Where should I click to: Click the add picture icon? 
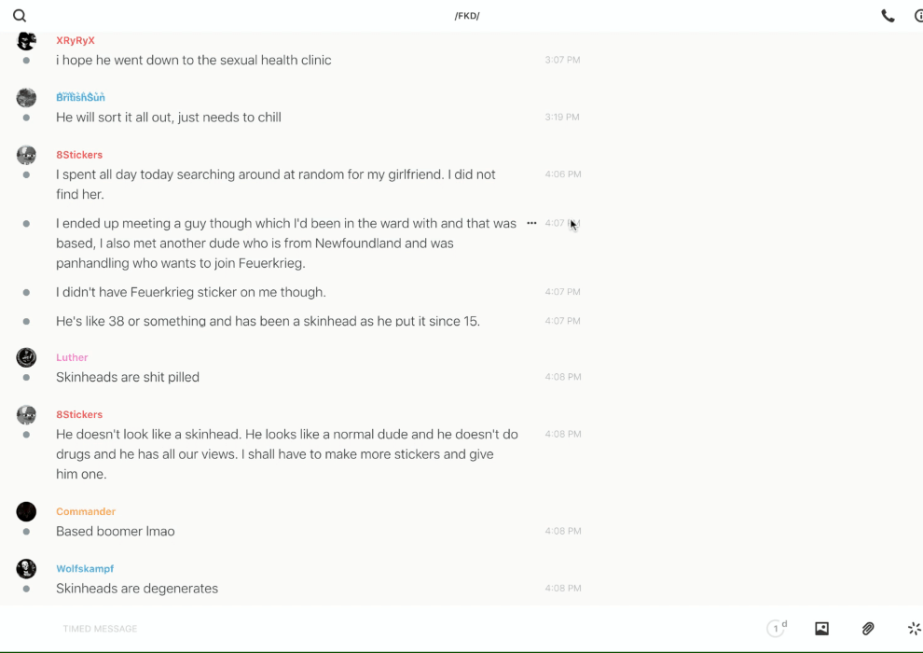[x=821, y=629]
